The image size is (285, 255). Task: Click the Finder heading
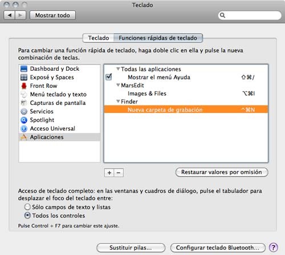coord(129,102)
